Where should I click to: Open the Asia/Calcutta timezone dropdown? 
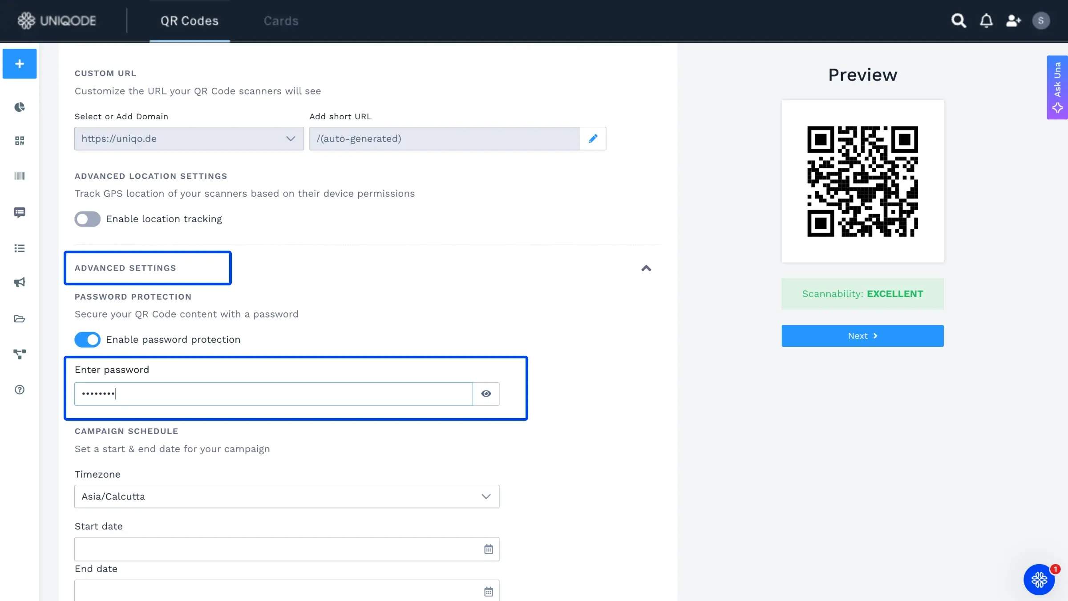(287, 496)
